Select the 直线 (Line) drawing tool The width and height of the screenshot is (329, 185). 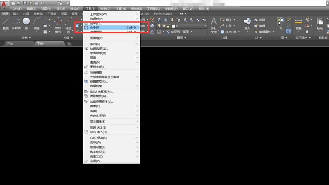[x=6, y=23]
